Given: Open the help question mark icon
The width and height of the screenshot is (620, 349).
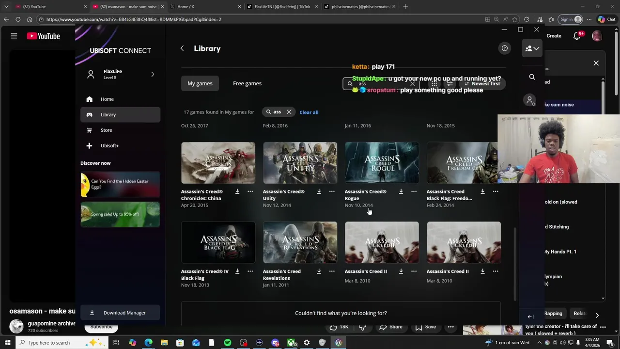Looking at the screenshot, I should [x=505, y=48].
